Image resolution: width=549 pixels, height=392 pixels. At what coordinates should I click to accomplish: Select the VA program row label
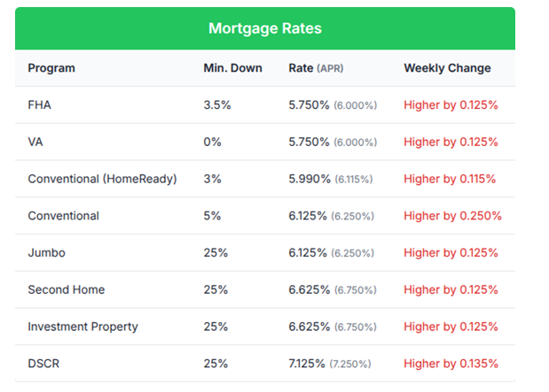pos(36,142)
